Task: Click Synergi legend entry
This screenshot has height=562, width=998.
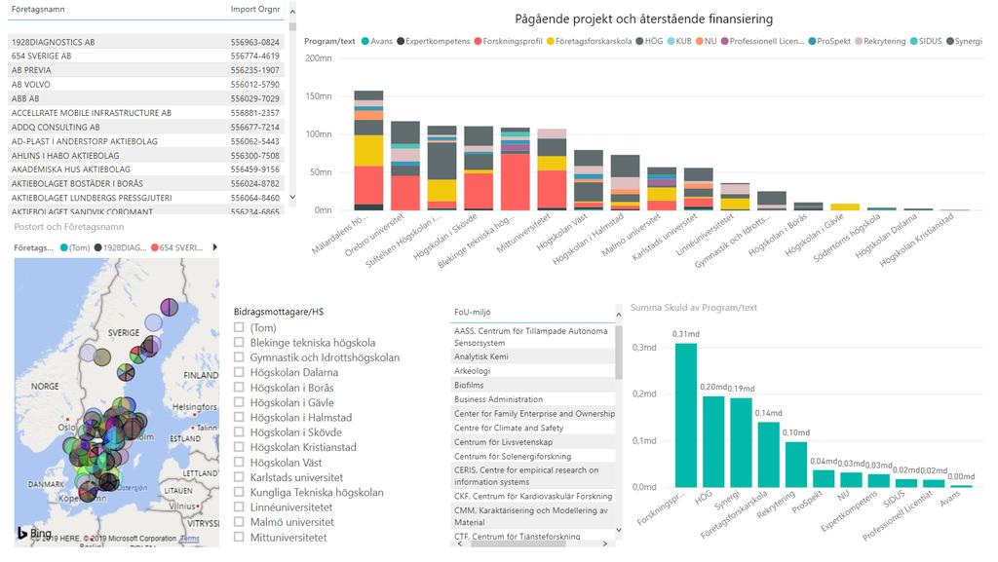Action: click(964, 41)
